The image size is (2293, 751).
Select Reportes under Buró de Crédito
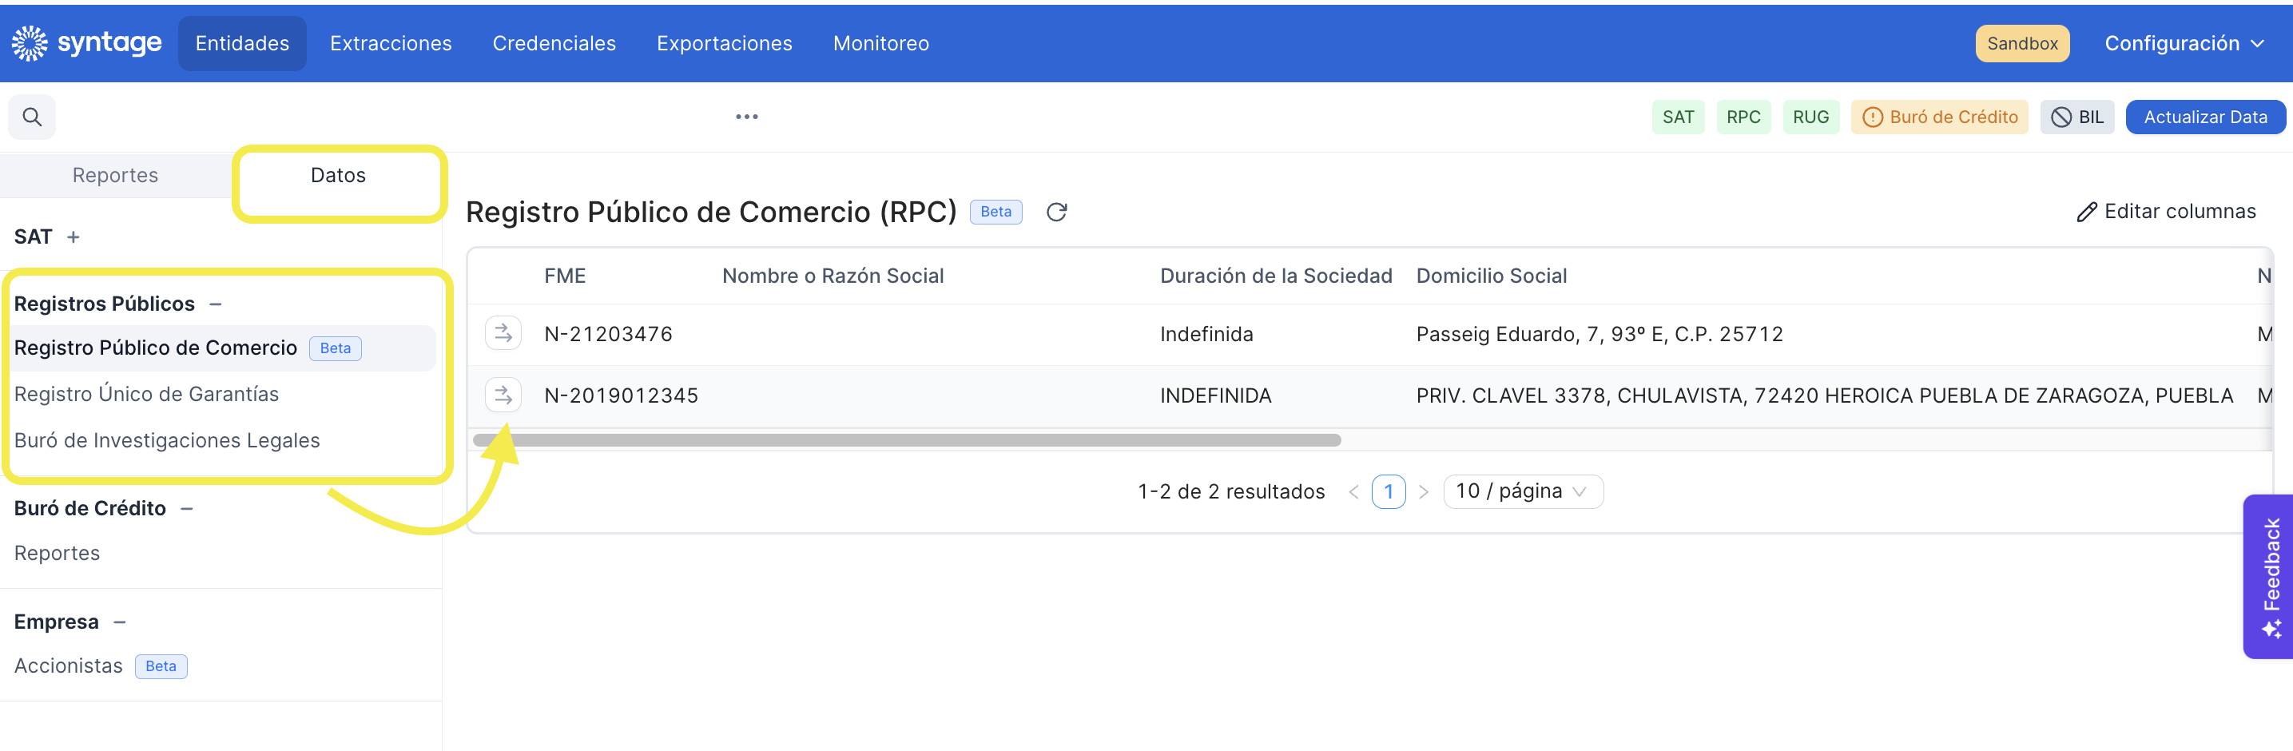click(57, 554)
